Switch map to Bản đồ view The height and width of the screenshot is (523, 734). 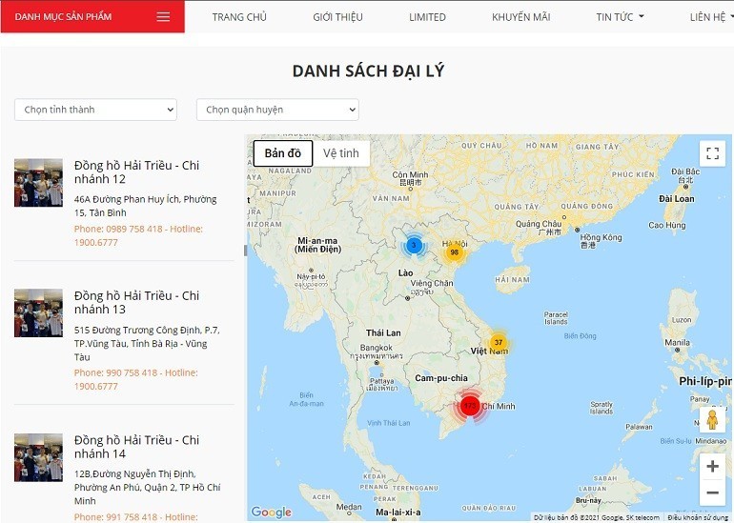pyautogui.click(x=282, y=153)
